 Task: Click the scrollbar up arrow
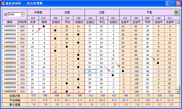(x=178, y=22)
